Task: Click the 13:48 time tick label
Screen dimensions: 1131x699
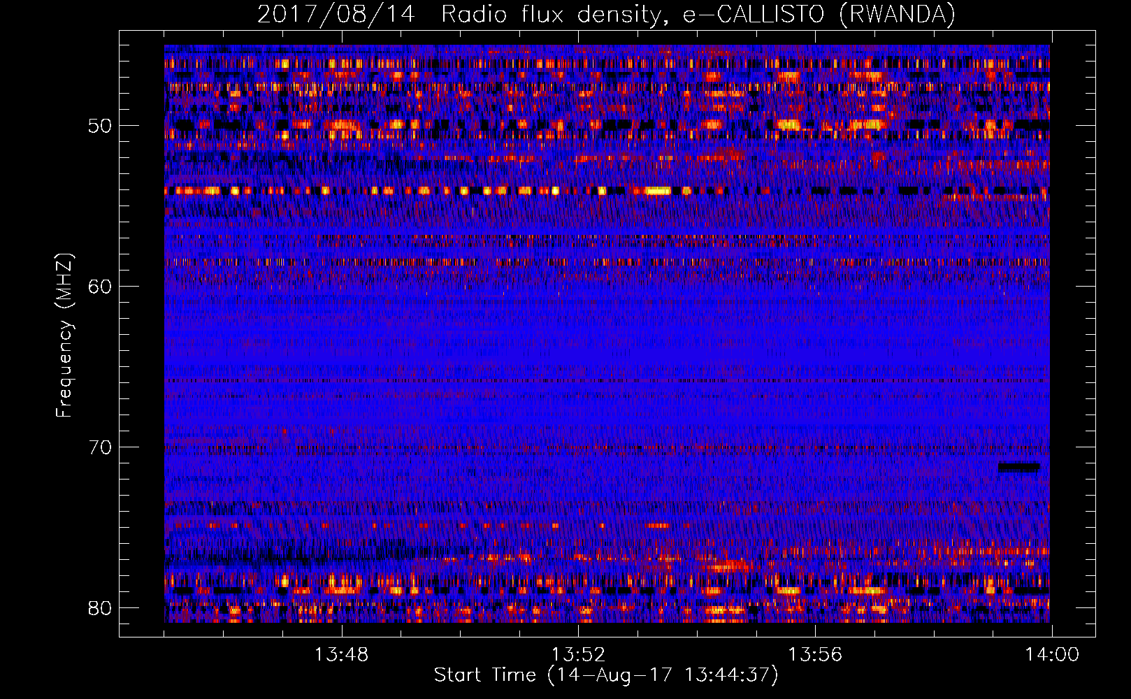Action: tap(341, 655)
